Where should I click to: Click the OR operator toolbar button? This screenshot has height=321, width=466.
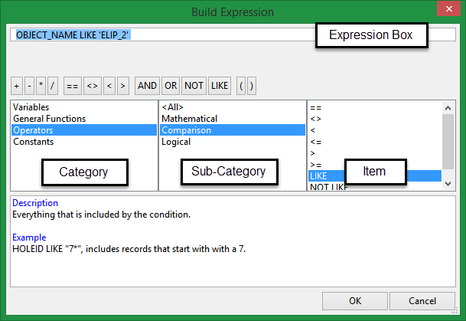tap(171, 86)
